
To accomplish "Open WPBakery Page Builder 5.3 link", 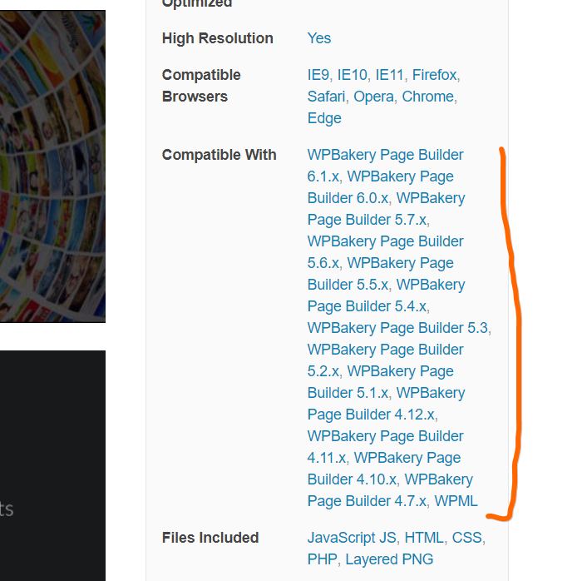I will coord(397,328).
